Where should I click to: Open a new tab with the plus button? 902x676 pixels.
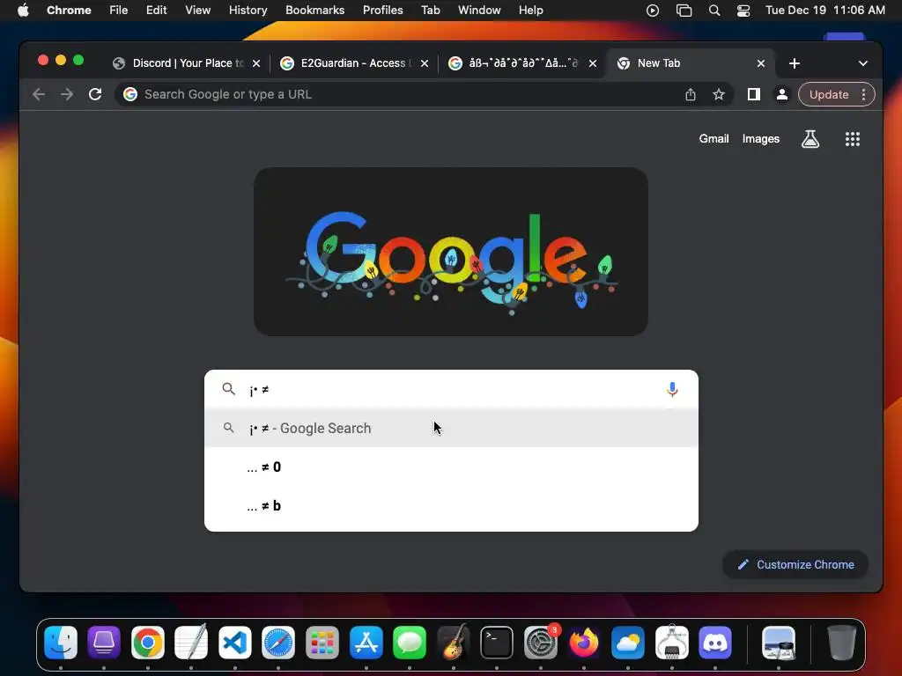click(795, 63)
